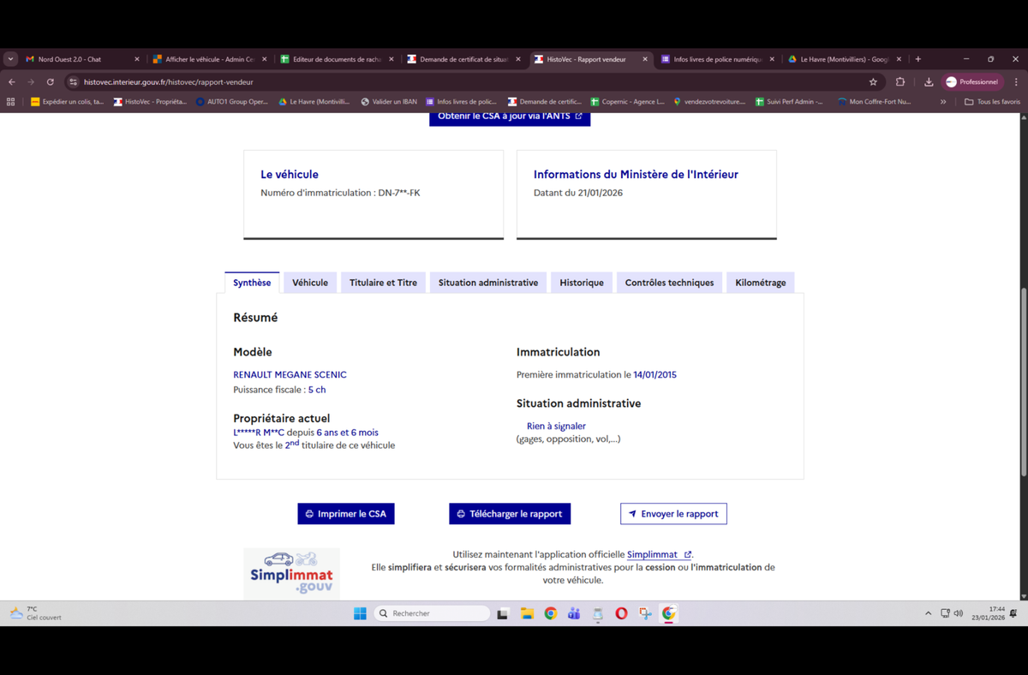Open the Chrome three-dot menu
This screenshot has width=1028, height=675.
[1016, 82]
